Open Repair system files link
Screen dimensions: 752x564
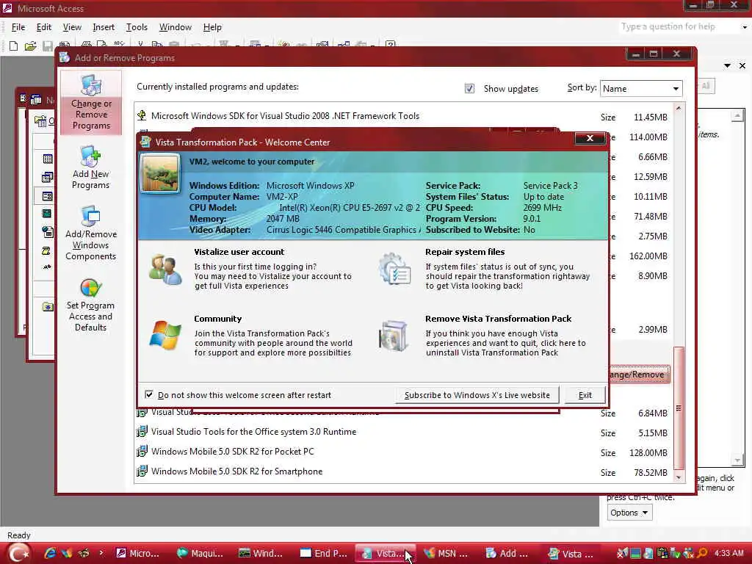[x=465, y=252]
